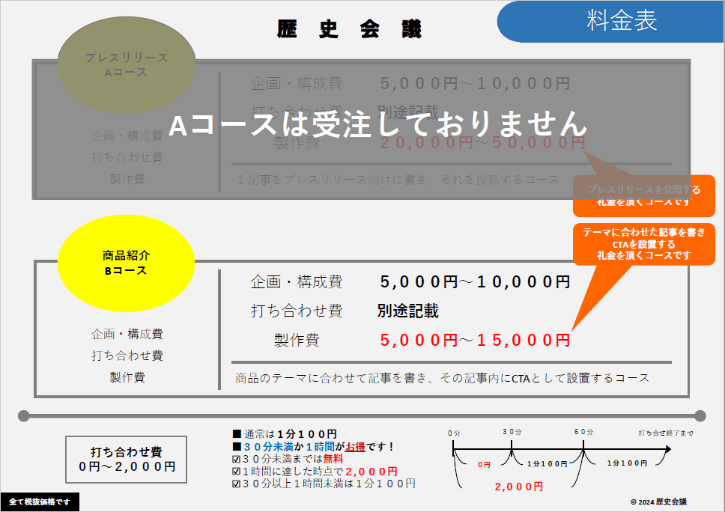Click the 60分 marker on the timeline
The image size is (725, 512).
click(x=583, y=433)
